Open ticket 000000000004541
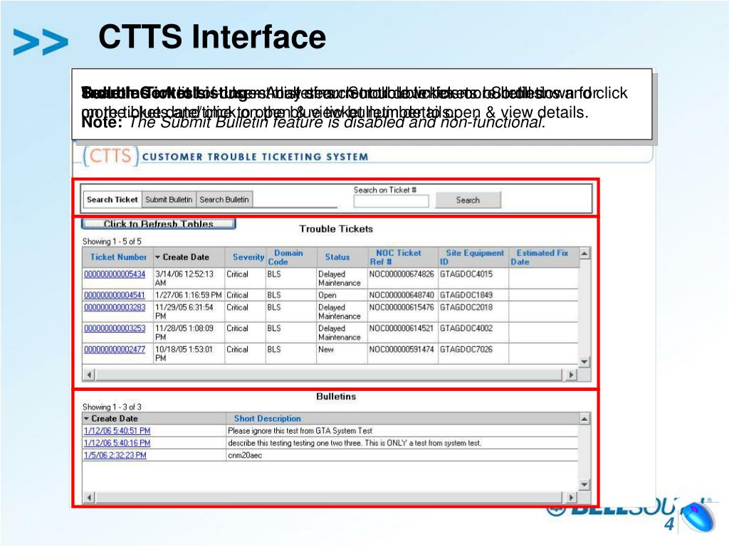 point(115,295)
